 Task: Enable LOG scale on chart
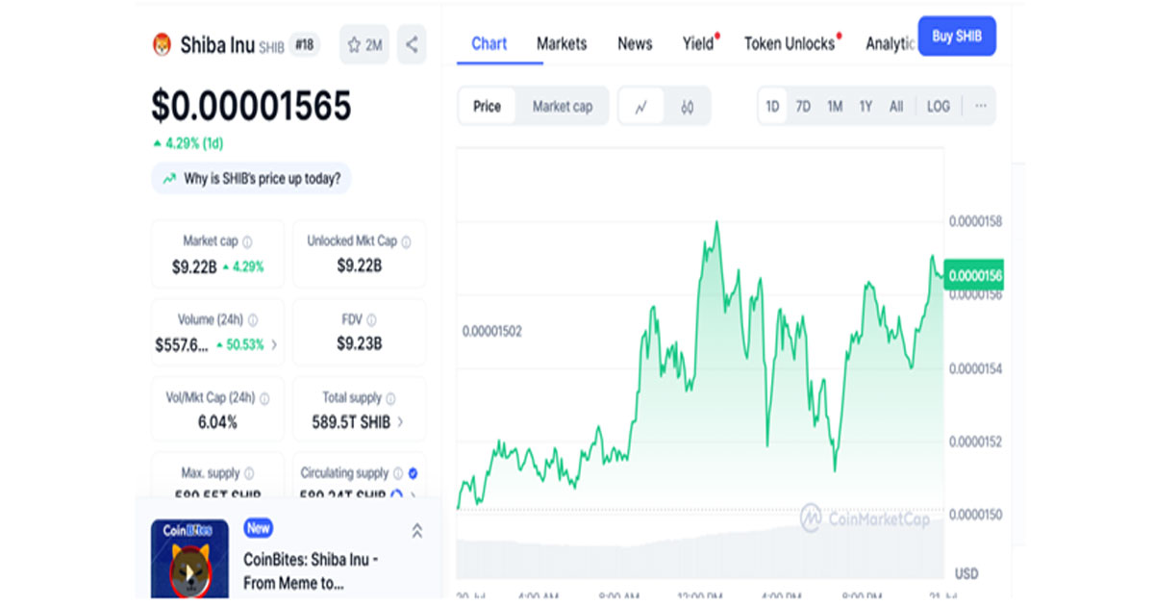pyautogui.click(x=938, y=107)
